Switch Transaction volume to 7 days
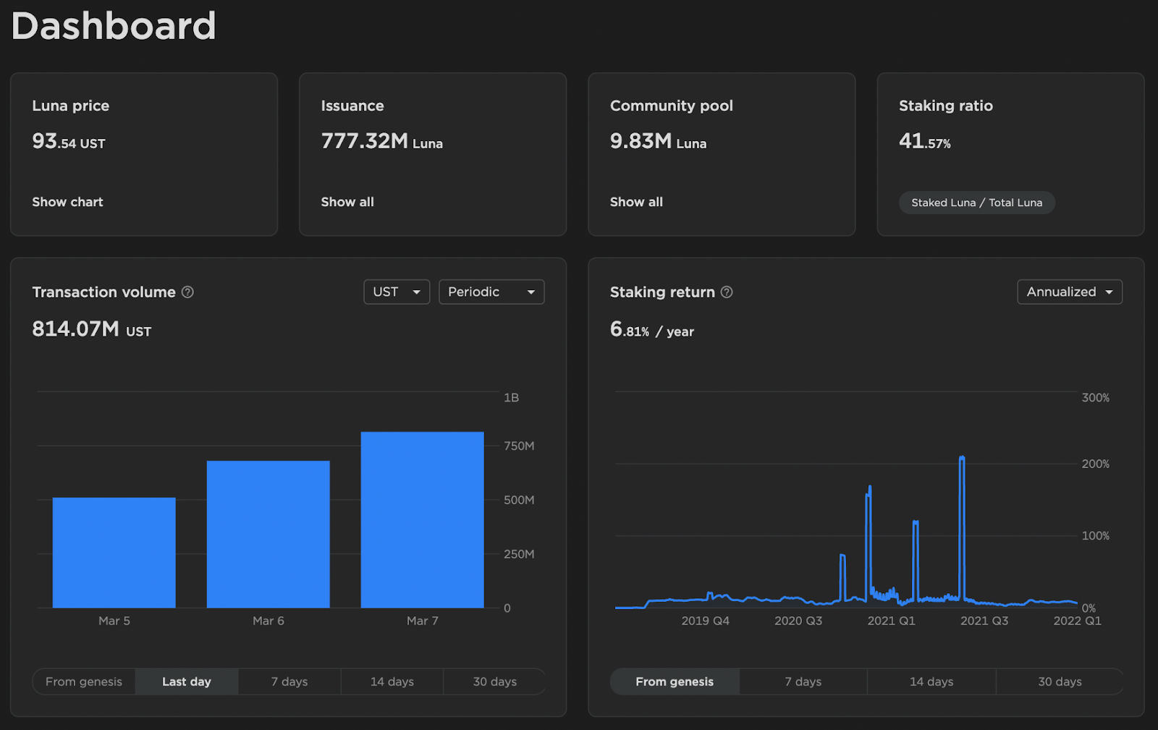Screen dimensions: 1158x730 pos(289,682)
